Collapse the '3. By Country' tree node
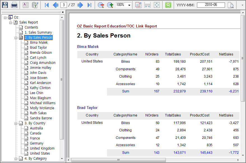246x163 pixels. pyautogui.click(x=16, y=123)
